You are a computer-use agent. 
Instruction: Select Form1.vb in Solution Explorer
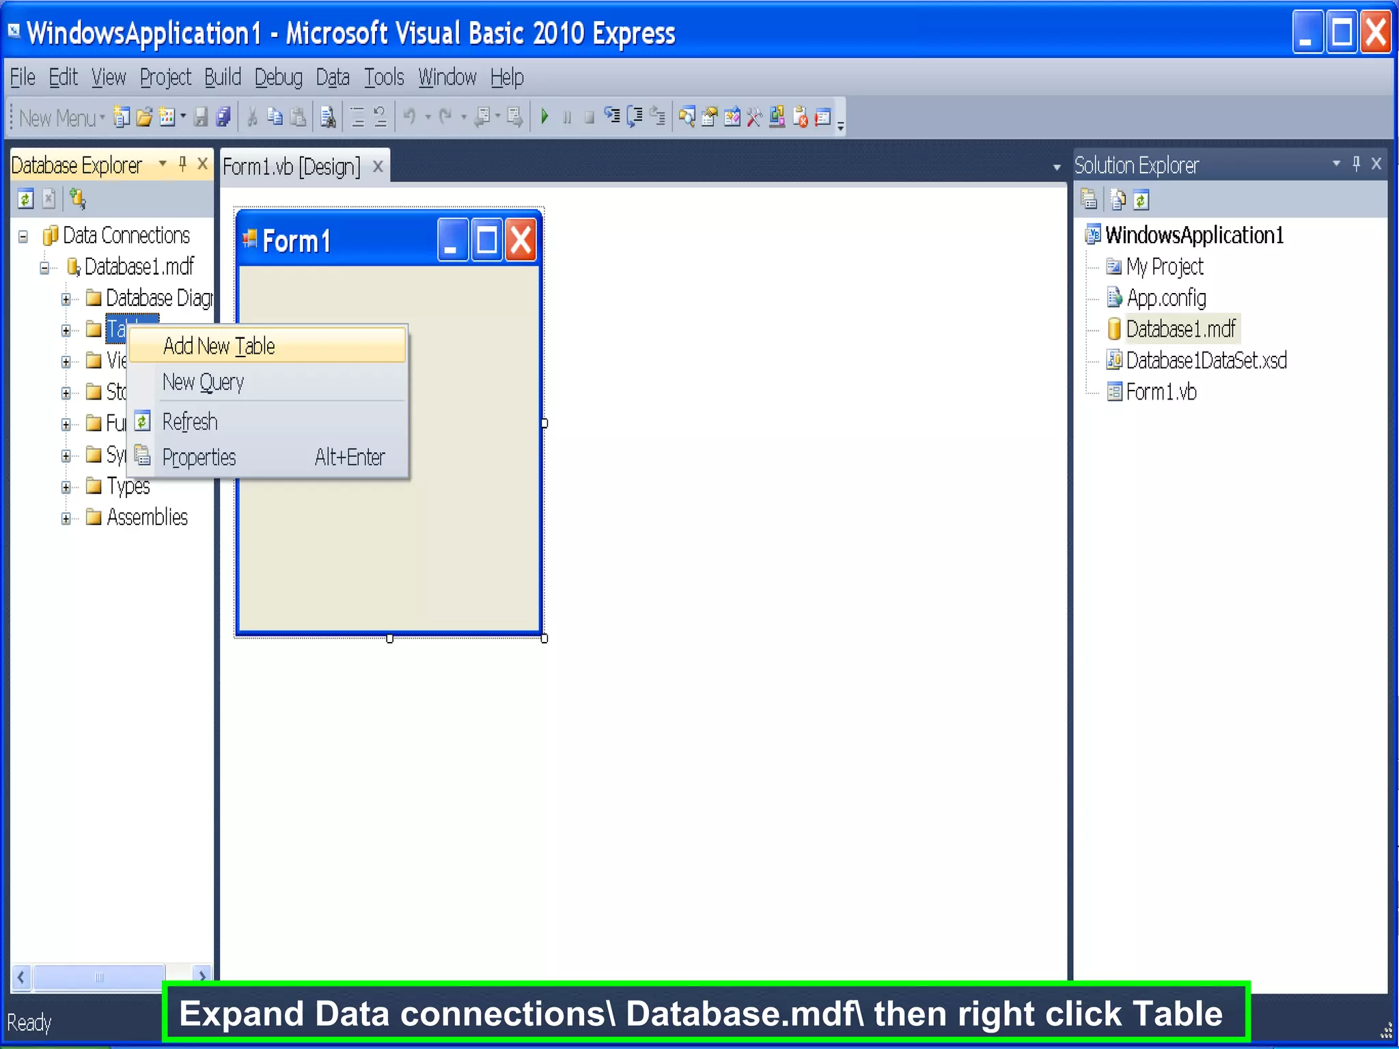pyautogui.click(x=1160, y=392)
